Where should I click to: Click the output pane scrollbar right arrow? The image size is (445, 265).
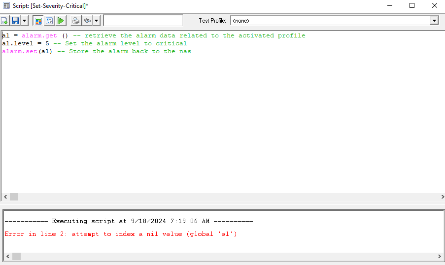tap(439, 256)
